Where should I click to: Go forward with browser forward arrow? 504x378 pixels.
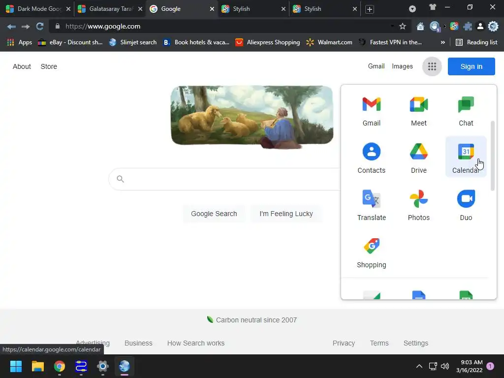(x=26, y=27)
